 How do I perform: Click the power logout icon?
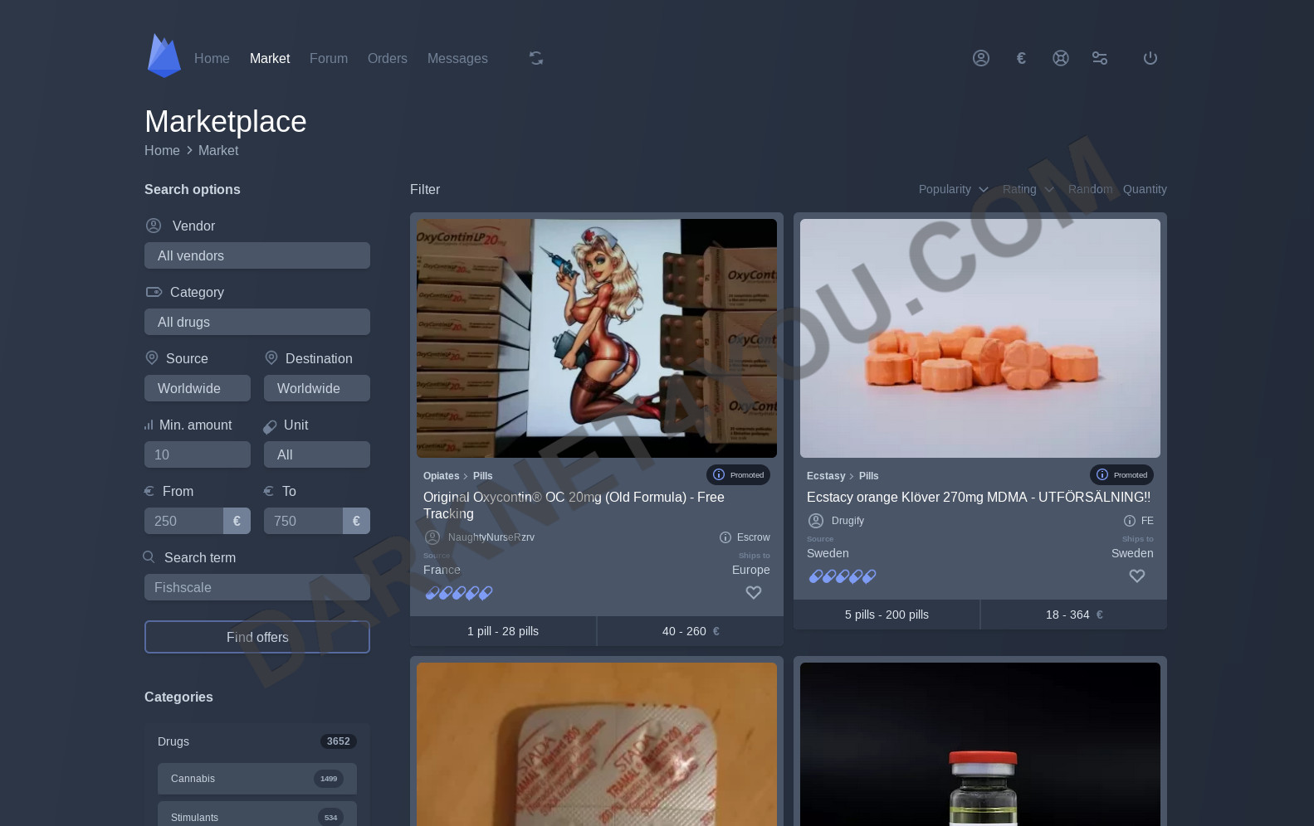coord(1150,58)
